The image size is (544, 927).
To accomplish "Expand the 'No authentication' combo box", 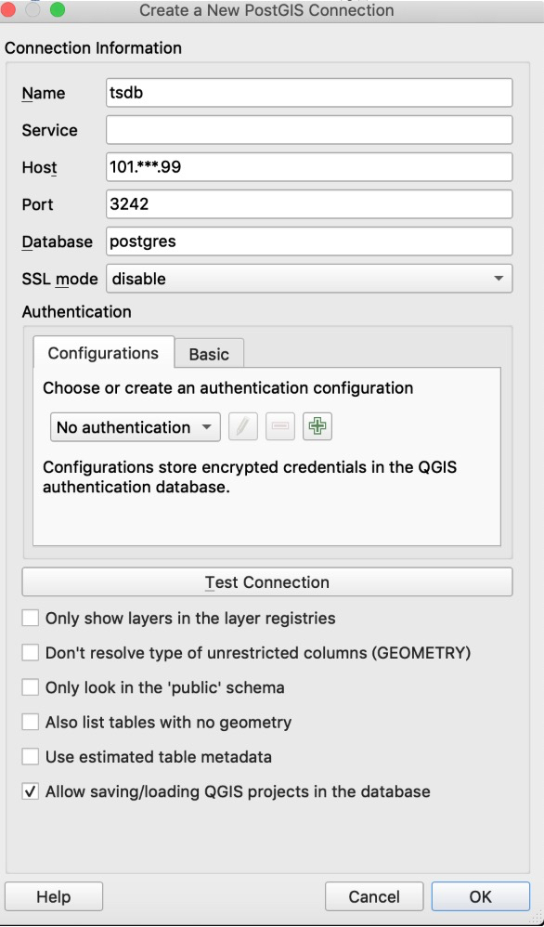I will point(136,427).
